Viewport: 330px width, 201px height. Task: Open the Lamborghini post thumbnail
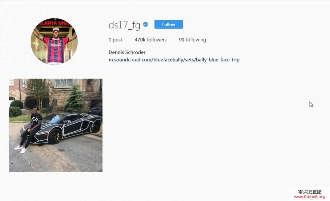(56, 125)
